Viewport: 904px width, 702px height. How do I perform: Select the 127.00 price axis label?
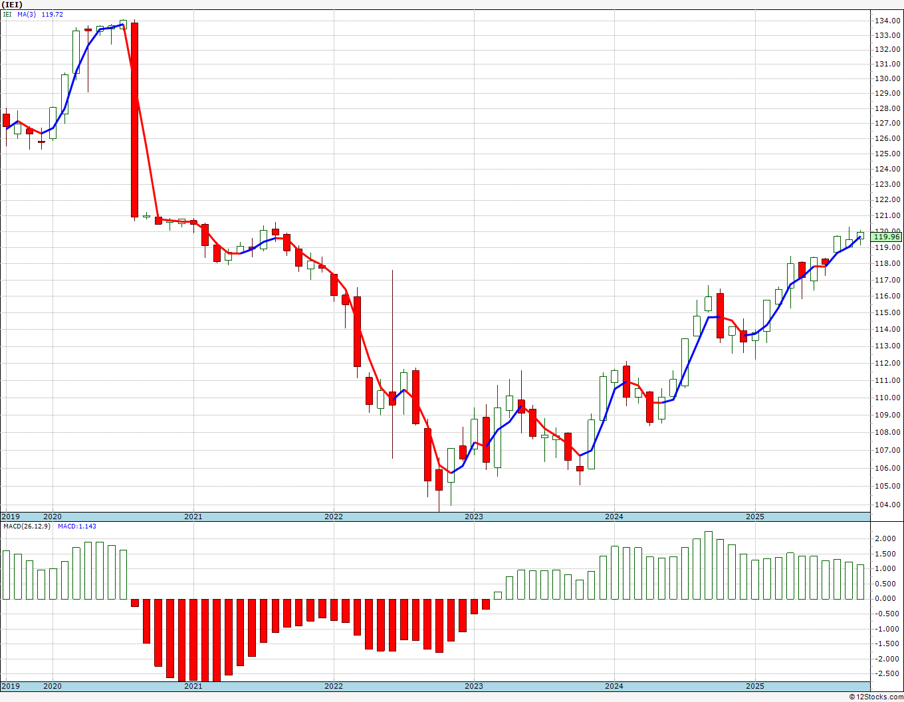pos(887,123)
